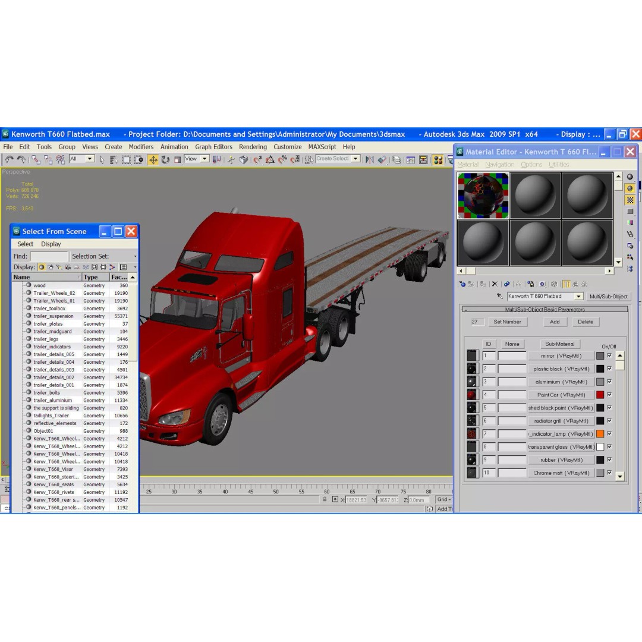The width and height of the screenshot is (642, 642).
Task: Toggle Display Cameras filter in Select From Scene
Action: (68, 267)
